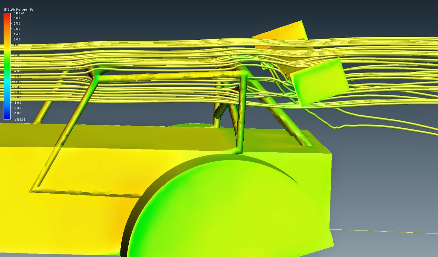The image size is (438, 257).
Task: Click the 1500 legend tick label
Action: pyautogui.click(x=17, y=34)
